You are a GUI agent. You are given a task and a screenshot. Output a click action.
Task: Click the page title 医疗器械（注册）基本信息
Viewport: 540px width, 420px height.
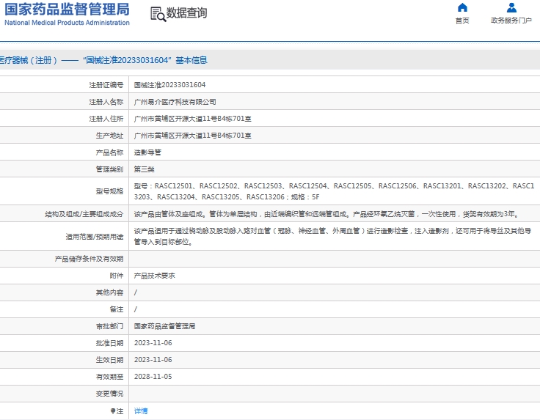coord(103,60)
